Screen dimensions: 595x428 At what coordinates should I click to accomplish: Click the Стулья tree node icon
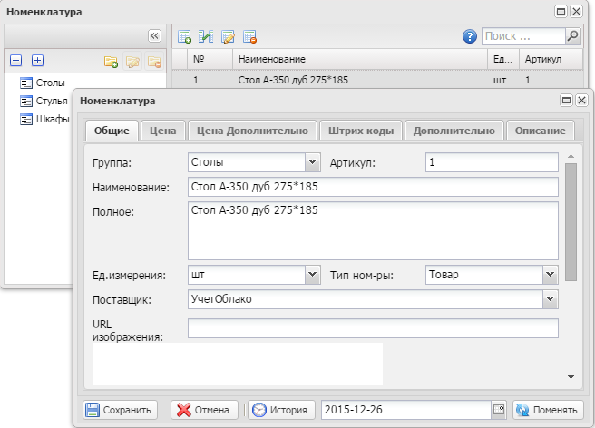point(26,102)
